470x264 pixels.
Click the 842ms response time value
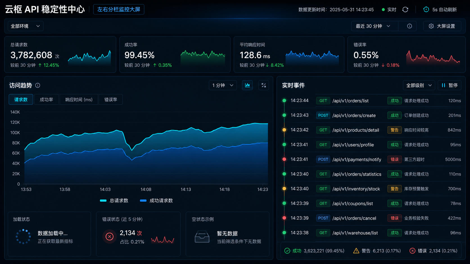point(454,130)
